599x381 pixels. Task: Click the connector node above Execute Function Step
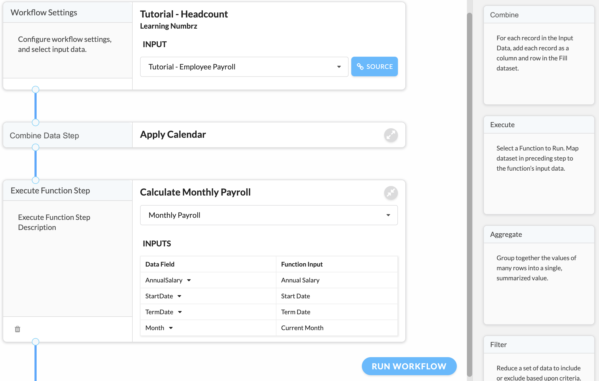[36, 180]
